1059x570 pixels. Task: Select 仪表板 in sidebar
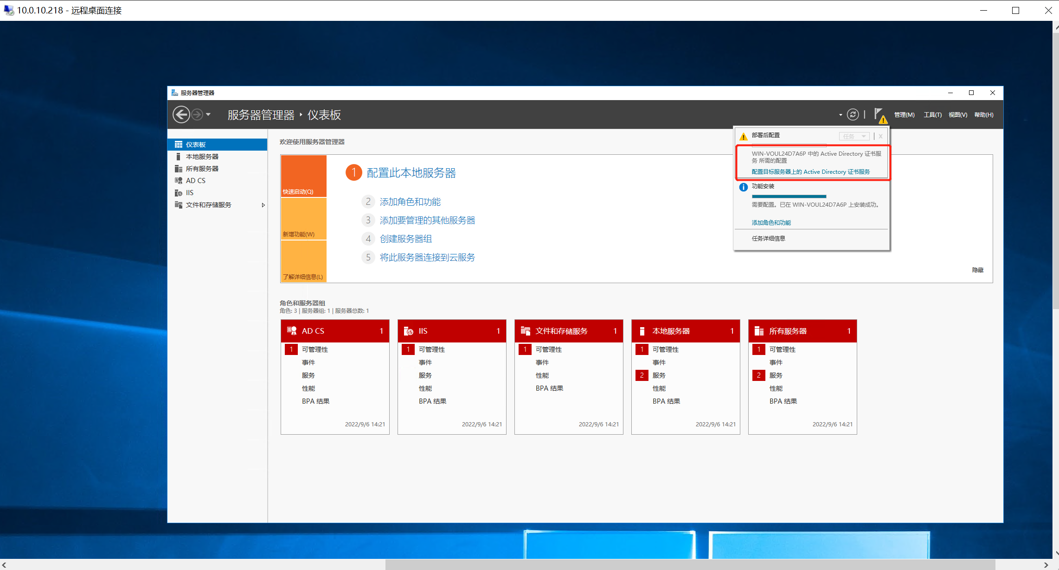(x=217, y=145)
